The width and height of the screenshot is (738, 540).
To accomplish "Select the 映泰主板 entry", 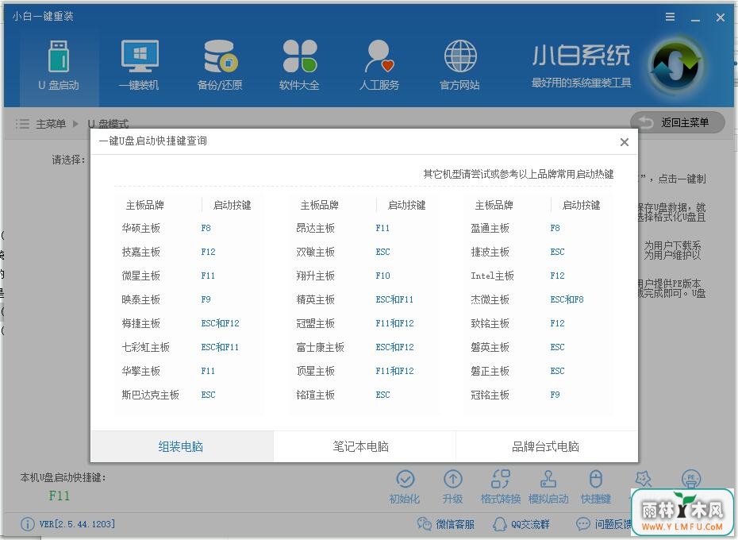I will pos(140,299).
